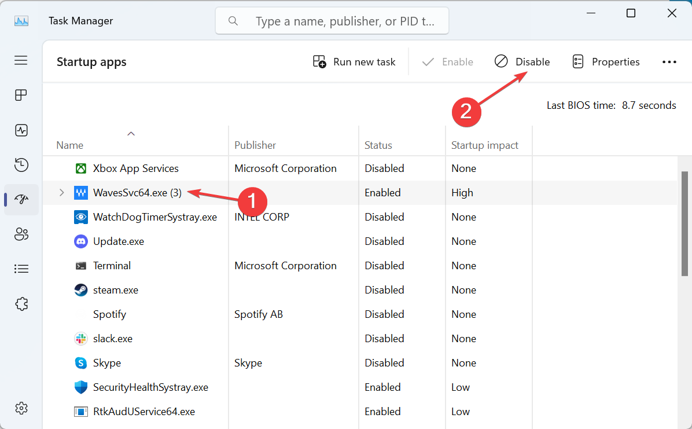The height and width of the screenshot is (429, 692).
Task: Expand the WavesSvc64.exe group
Action: click(62, 193)
